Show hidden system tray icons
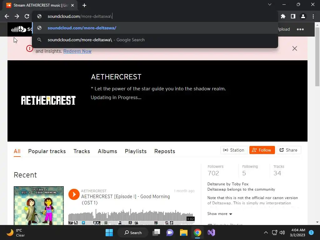This screenshot has height=240, width=320. point(266,232)
